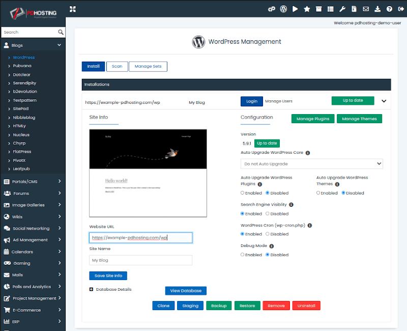Click the wrench settings icon in top bar

(x=342, y=9)
